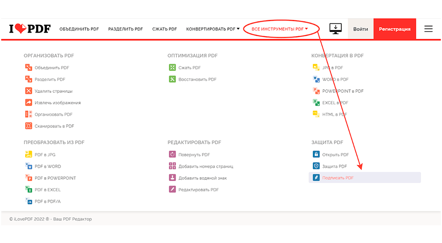
Task: Click the Извлечь изображения icon
Action: pyautogui.click(x=28, y=103)
